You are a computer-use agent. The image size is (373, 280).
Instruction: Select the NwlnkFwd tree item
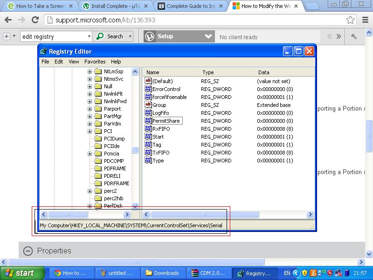(x=115, y=101)
